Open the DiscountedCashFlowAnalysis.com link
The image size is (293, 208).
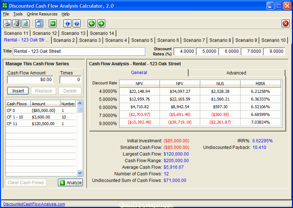tap(34, 204)
